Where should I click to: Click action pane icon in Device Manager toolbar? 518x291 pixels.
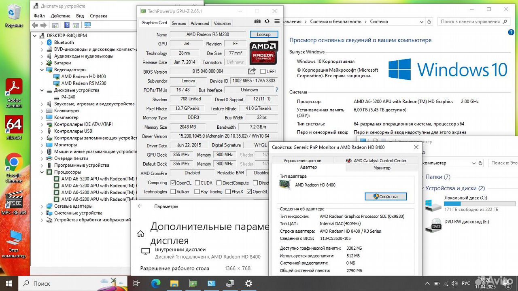(x=76, y=25)
